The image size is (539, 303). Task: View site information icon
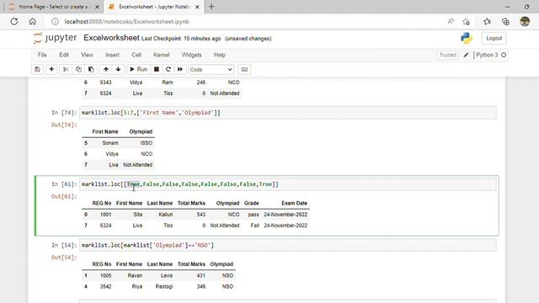point(55,22)
